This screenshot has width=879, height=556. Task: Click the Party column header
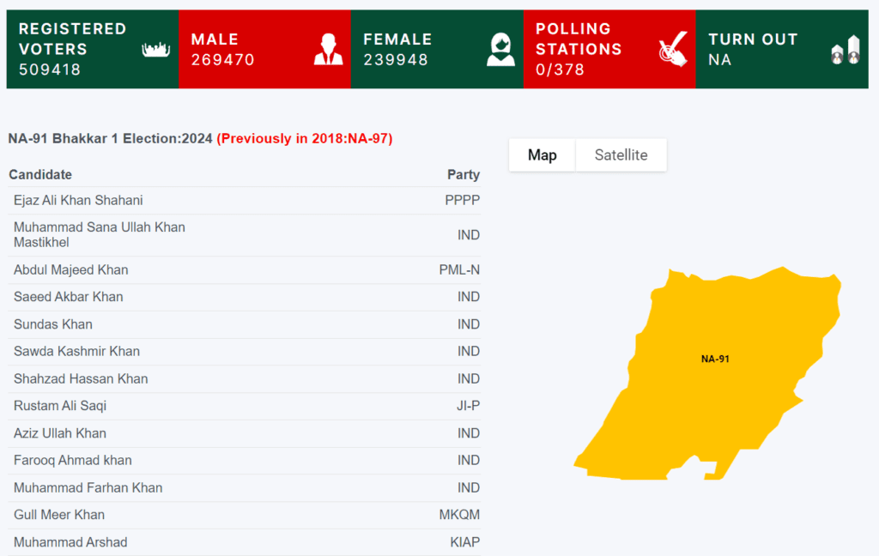[464, 174]
